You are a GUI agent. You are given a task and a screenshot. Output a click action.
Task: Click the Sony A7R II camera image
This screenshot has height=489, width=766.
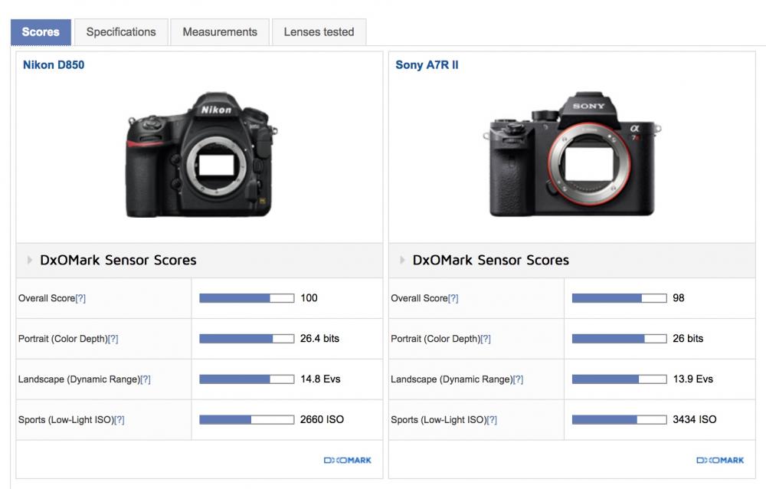click(x=572, y=154)
